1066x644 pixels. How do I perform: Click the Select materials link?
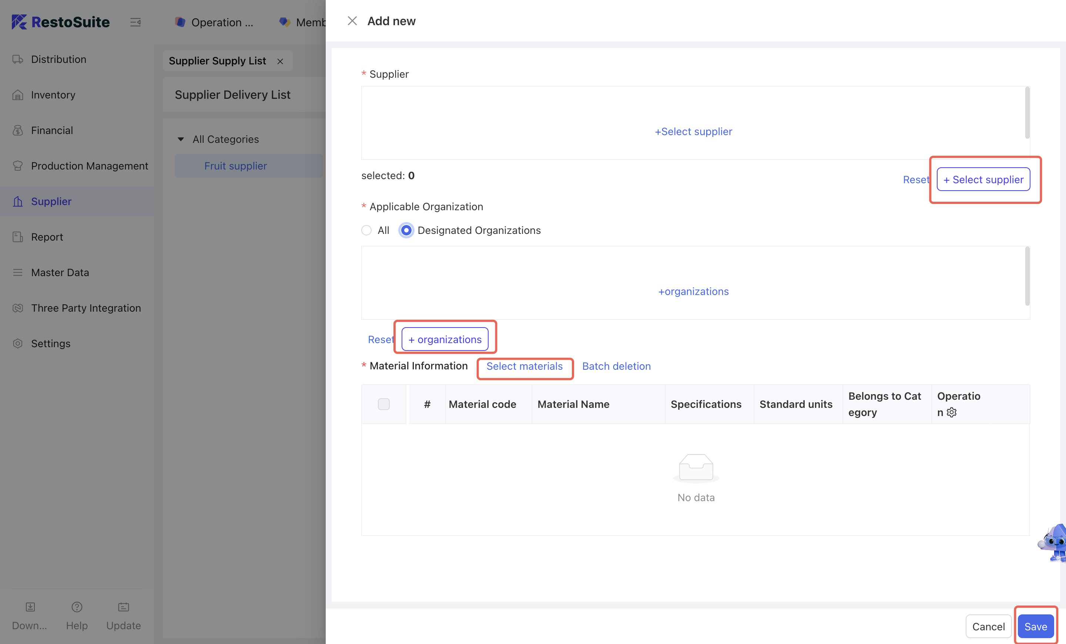(524, 366)
